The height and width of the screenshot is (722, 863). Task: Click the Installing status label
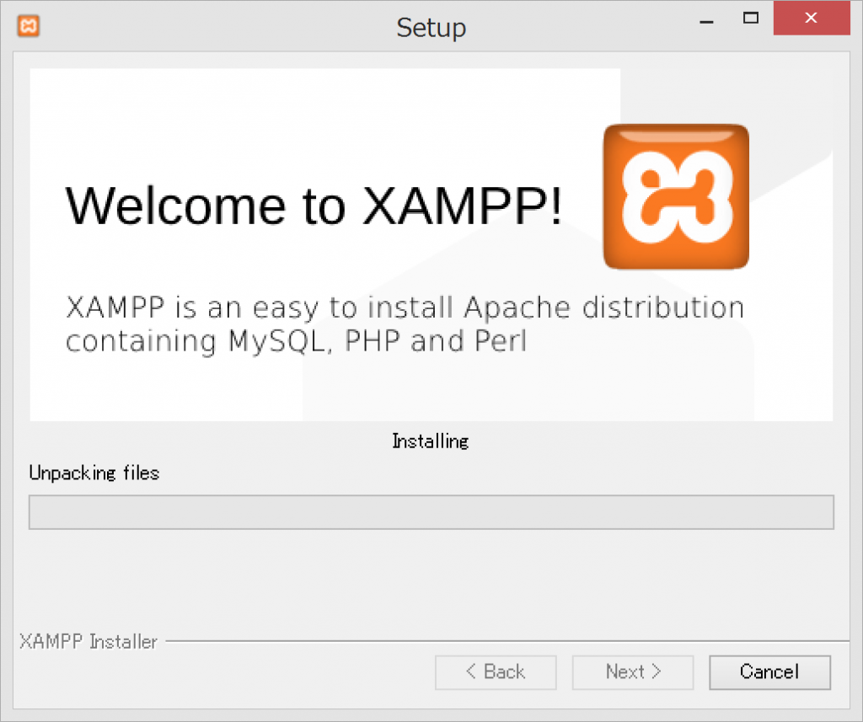pyautogui.click(x=430, y=441)
